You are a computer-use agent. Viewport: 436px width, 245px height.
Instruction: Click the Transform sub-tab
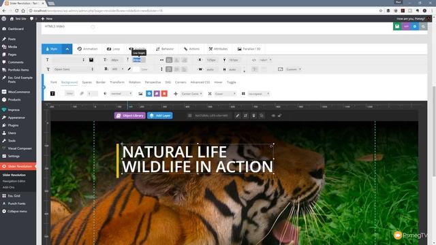point(117,82)
